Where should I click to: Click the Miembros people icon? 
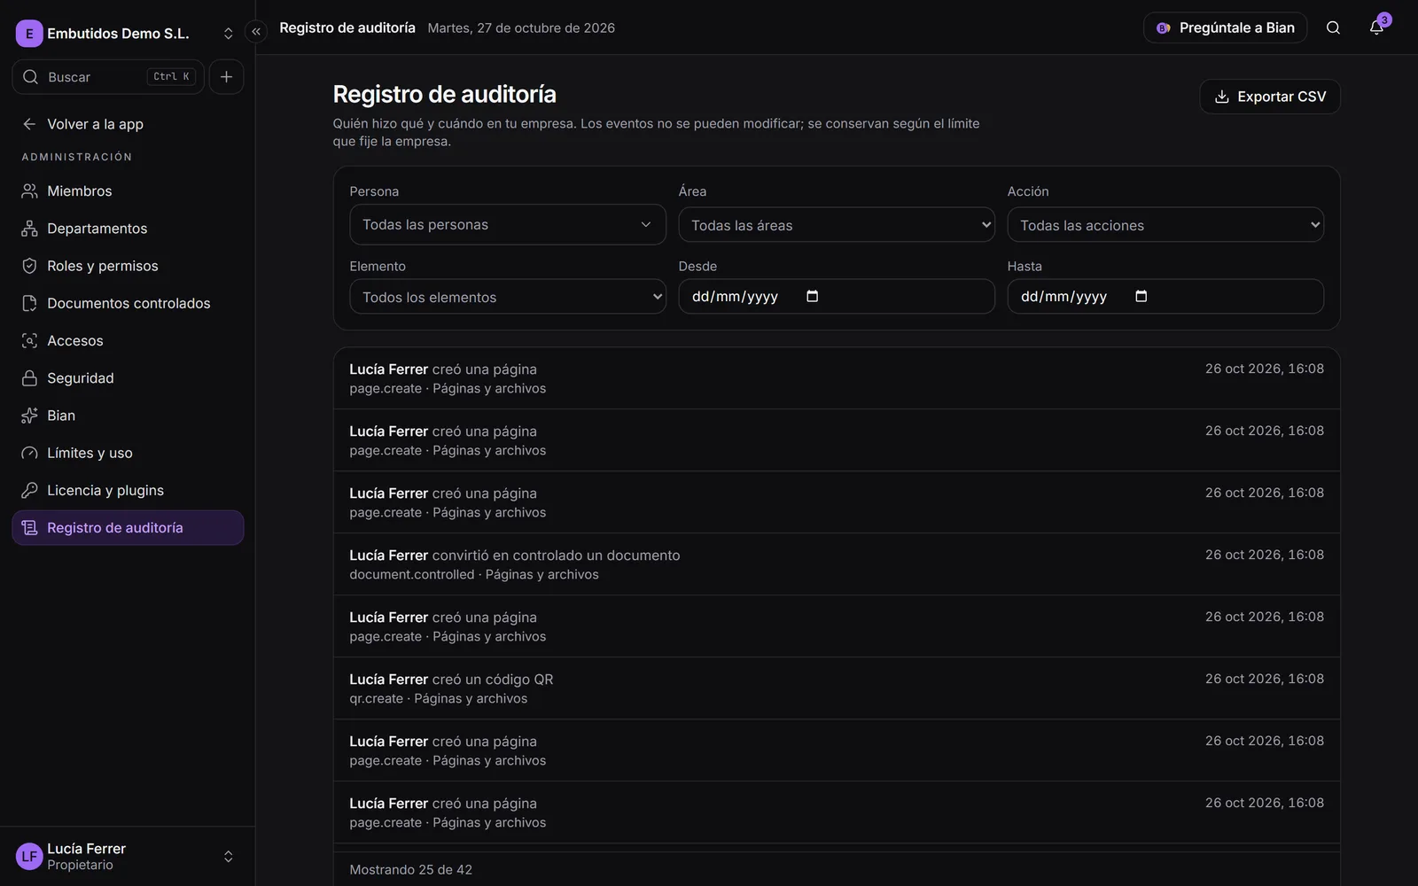click(29, 191)
